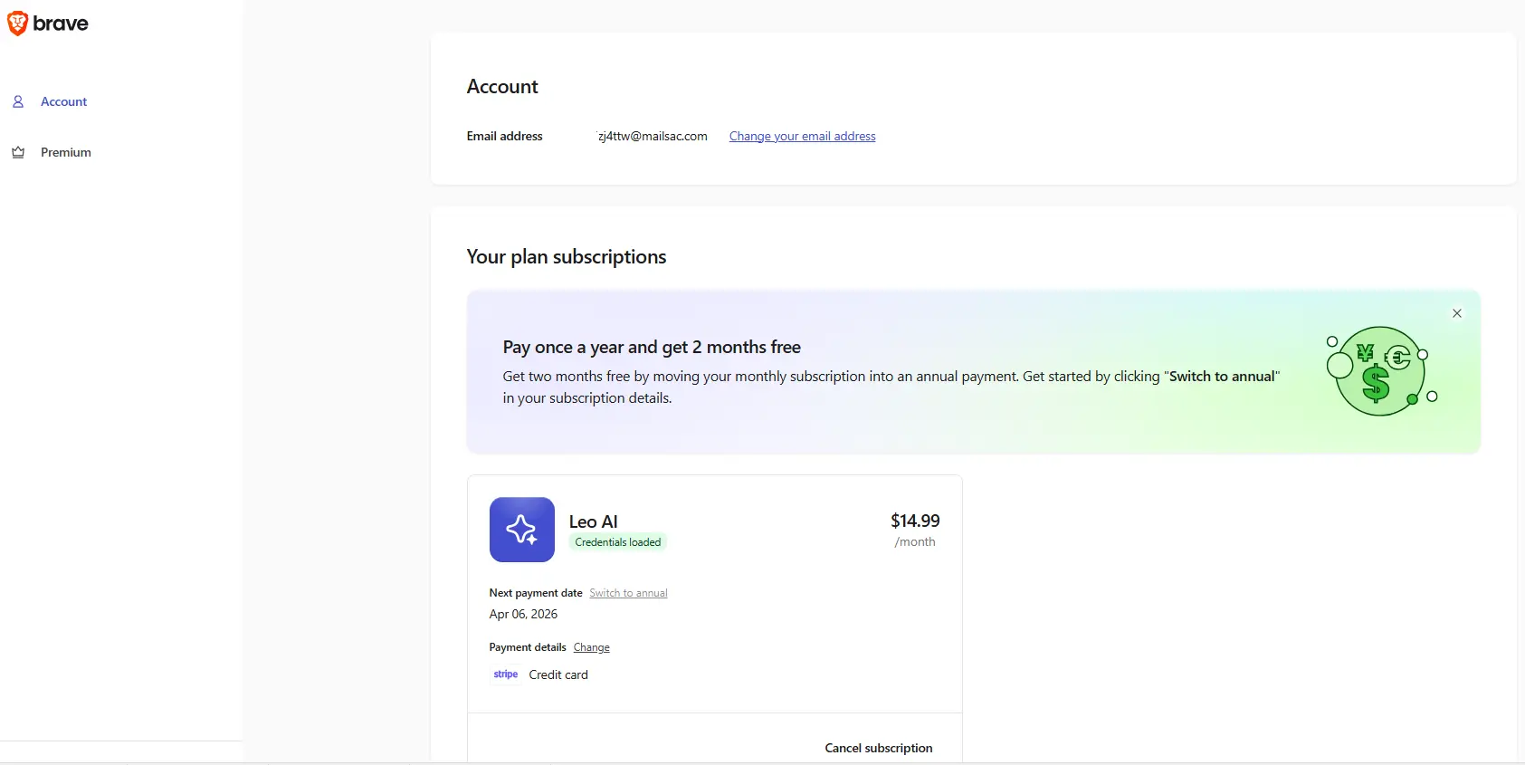1525x765 pixels.
Task: Click the Credentials loaded status badge
Action: (x=618, y=542)
